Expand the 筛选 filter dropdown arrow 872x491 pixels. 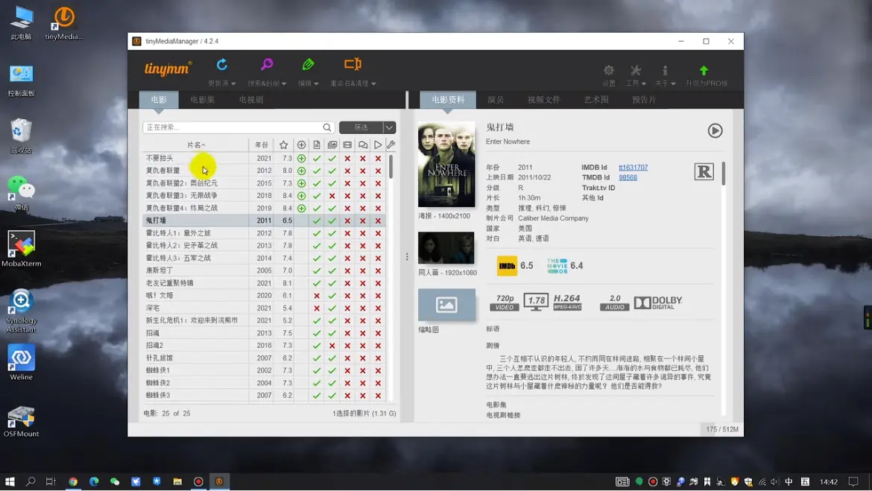pos(389,127)
